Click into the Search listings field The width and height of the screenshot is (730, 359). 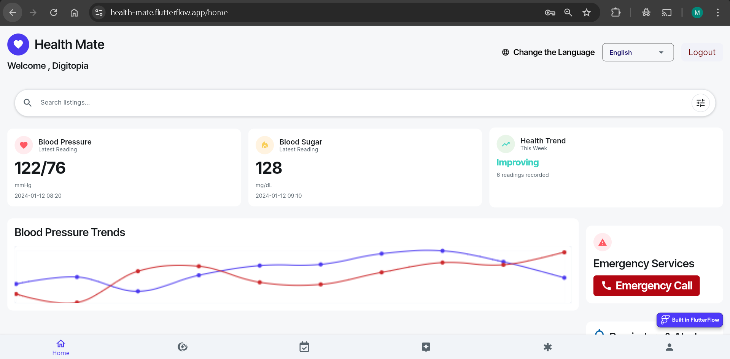[x=342, y=103]
